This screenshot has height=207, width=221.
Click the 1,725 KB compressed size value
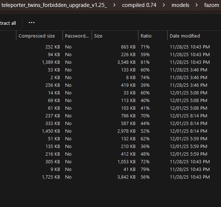(x=51, y=177)
